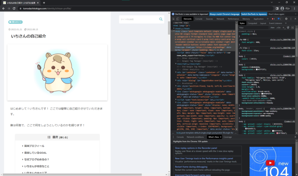Expand the noscript element node
Image resolution: width=298 pixels, height=176 pixels.
[176, 64]
